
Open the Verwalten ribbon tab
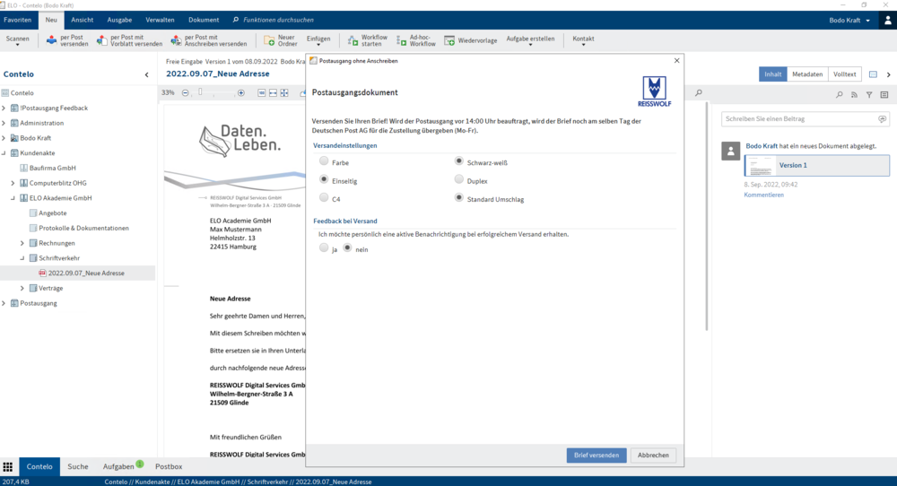[161, 20]
